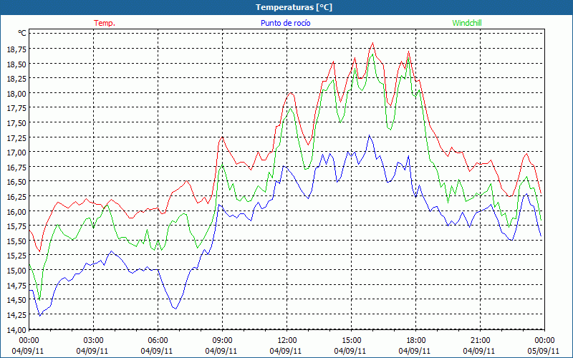This screenshot has width=573, height=358.
Task: Click the '17,25' y-axis value
Action: [16, 137]
